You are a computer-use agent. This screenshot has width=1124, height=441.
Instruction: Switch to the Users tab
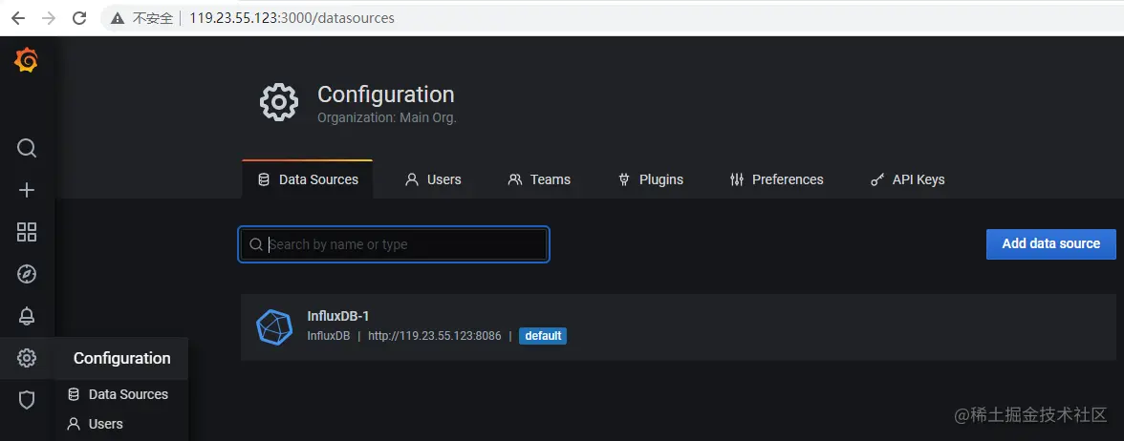(433, 179)
